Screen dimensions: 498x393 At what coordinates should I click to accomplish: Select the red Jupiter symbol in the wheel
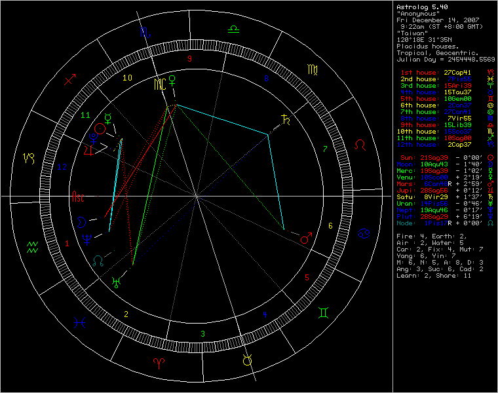(x=88, y=150)
